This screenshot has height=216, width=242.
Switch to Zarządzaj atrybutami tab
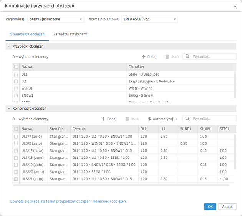[70, 34]
